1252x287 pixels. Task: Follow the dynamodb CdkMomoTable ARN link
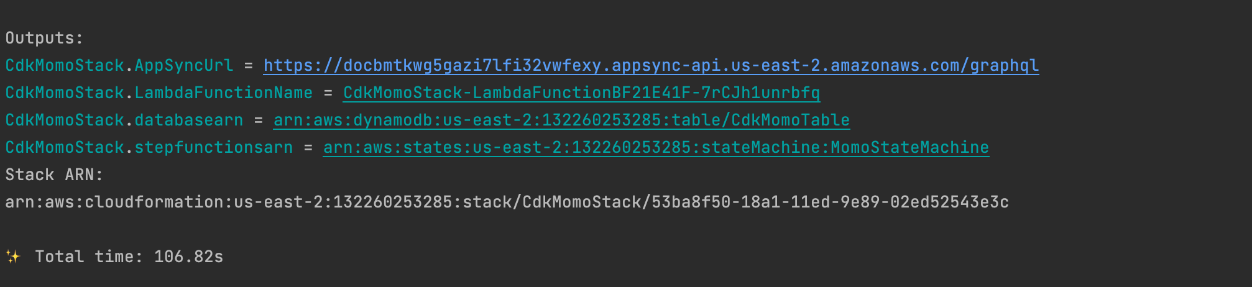(561, 121)
